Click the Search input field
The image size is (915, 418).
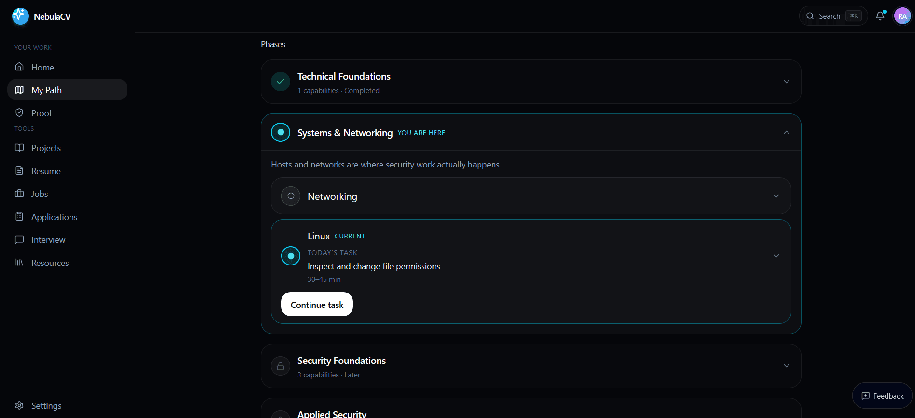[833, 16]
